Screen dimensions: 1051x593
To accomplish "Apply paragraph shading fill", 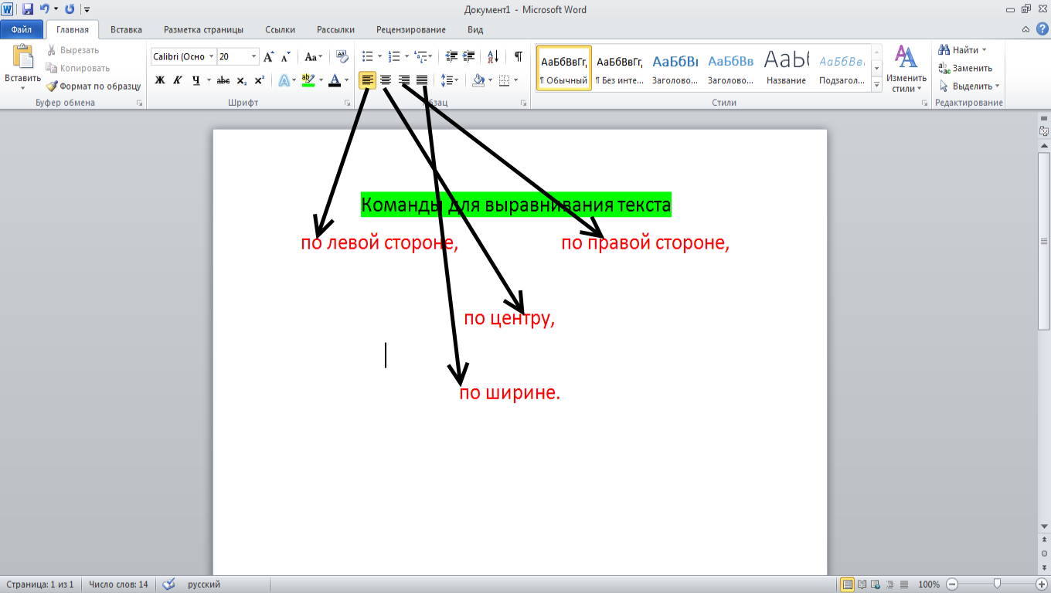I will point(478,80).
